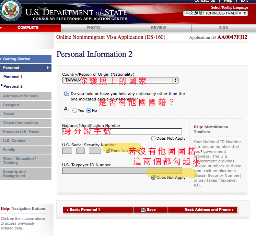256x236 pixels.
Task: Select Yes for other nationality
Action: click(x=75, y=110)
